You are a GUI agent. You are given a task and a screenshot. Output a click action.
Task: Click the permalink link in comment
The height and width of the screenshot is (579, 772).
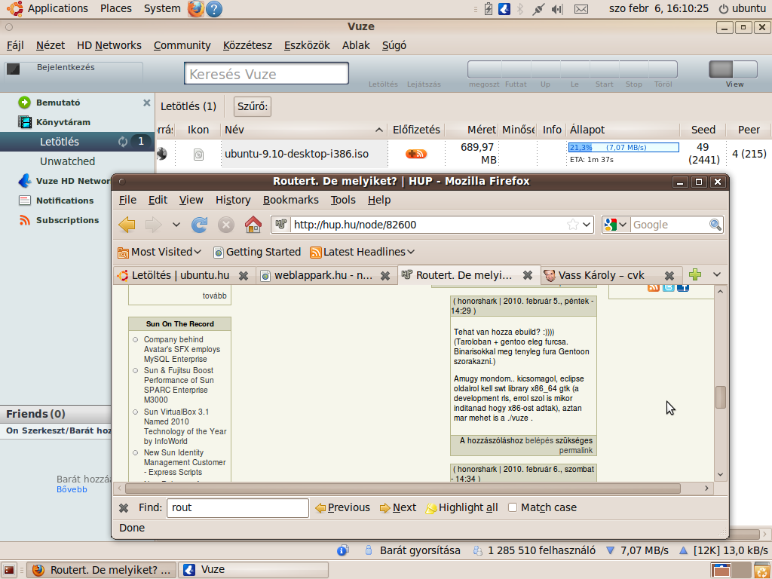pos(575,451)
